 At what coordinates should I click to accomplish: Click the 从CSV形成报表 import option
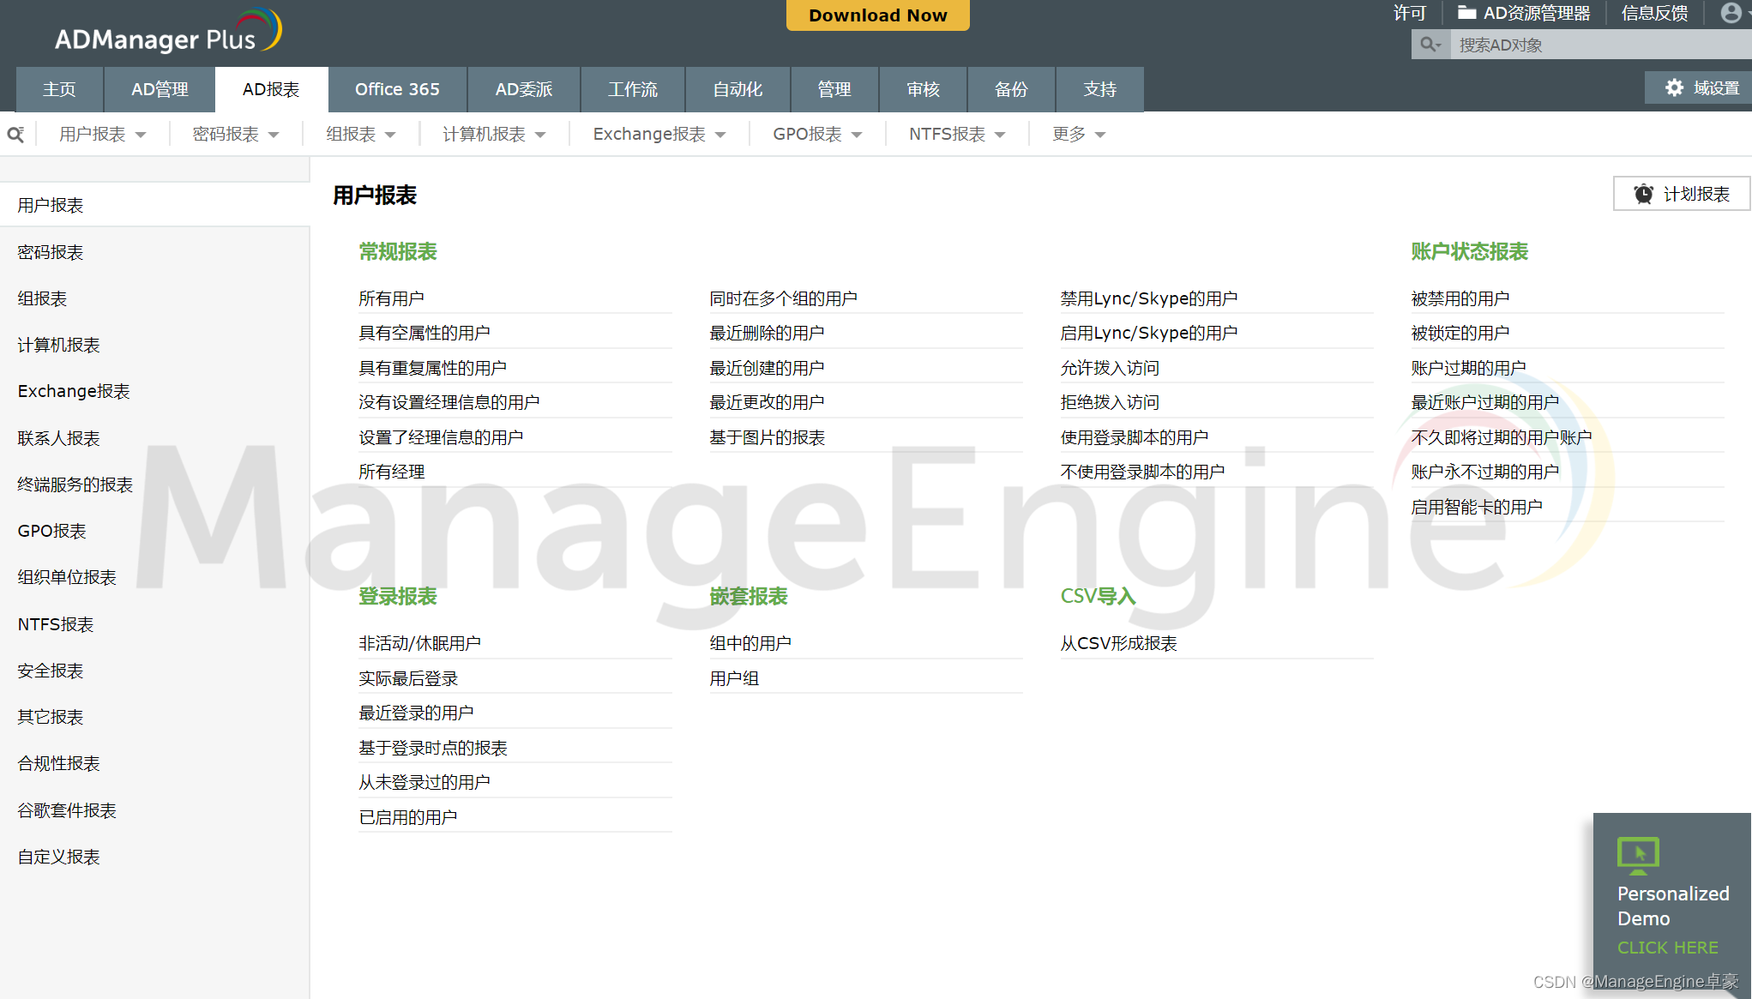(1118, 643)
